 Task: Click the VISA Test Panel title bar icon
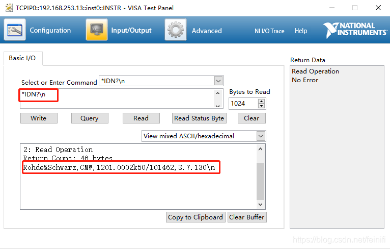[x=9, y=8]
